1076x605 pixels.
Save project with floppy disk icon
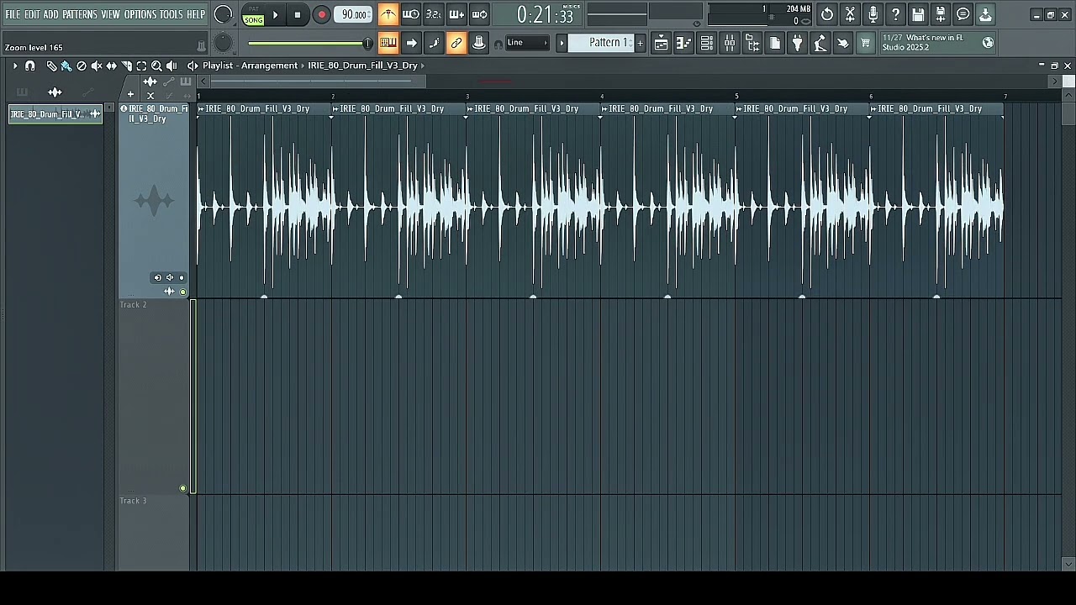tap(918, 14)
